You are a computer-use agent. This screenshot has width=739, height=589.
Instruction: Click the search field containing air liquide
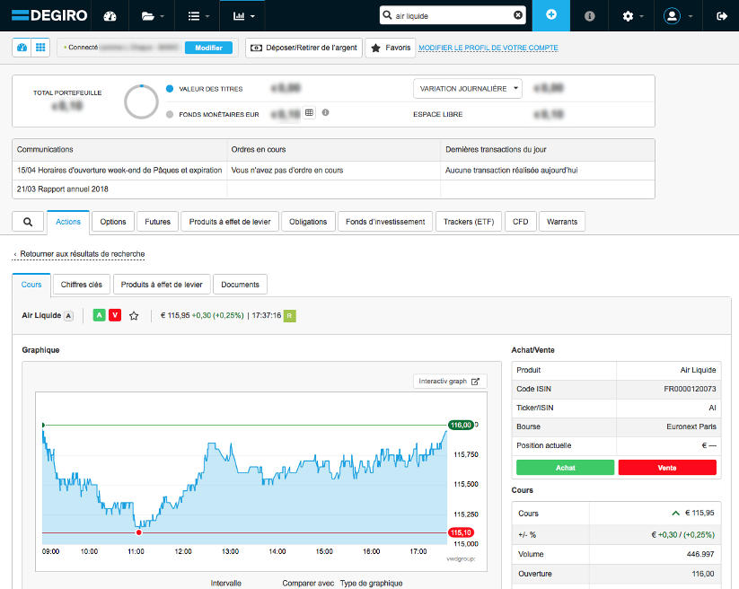(453, 15)
